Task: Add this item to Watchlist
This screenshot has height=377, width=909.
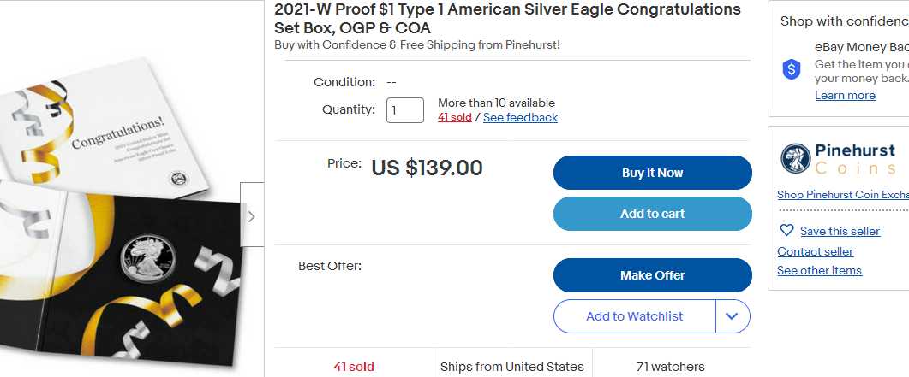Action: point(634,316)
